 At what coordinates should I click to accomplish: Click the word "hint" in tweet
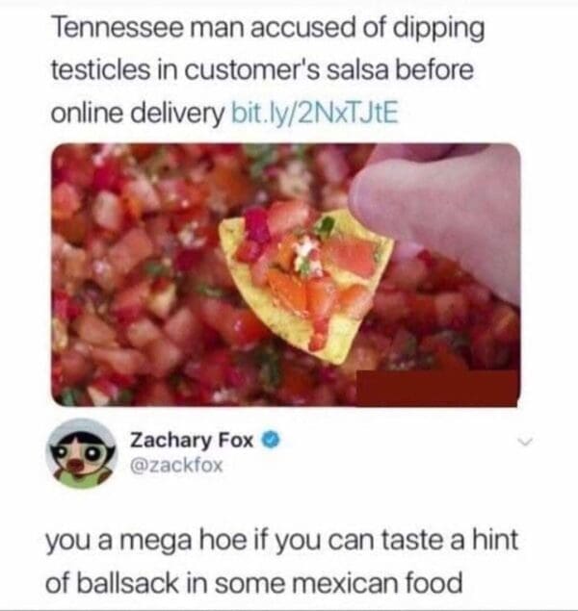(x=495, y=539)
